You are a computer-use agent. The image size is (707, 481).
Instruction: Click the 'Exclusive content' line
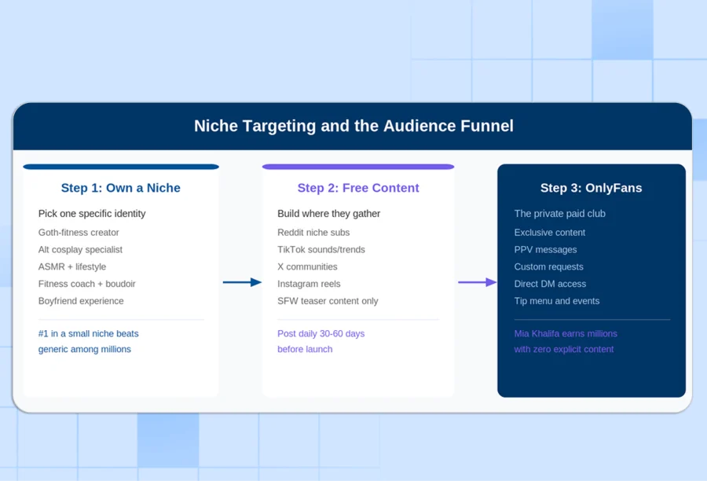(550, 233)
